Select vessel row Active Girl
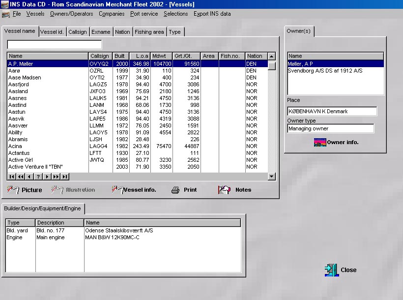Viewport: 403px width, 300px height. [138, 160]
